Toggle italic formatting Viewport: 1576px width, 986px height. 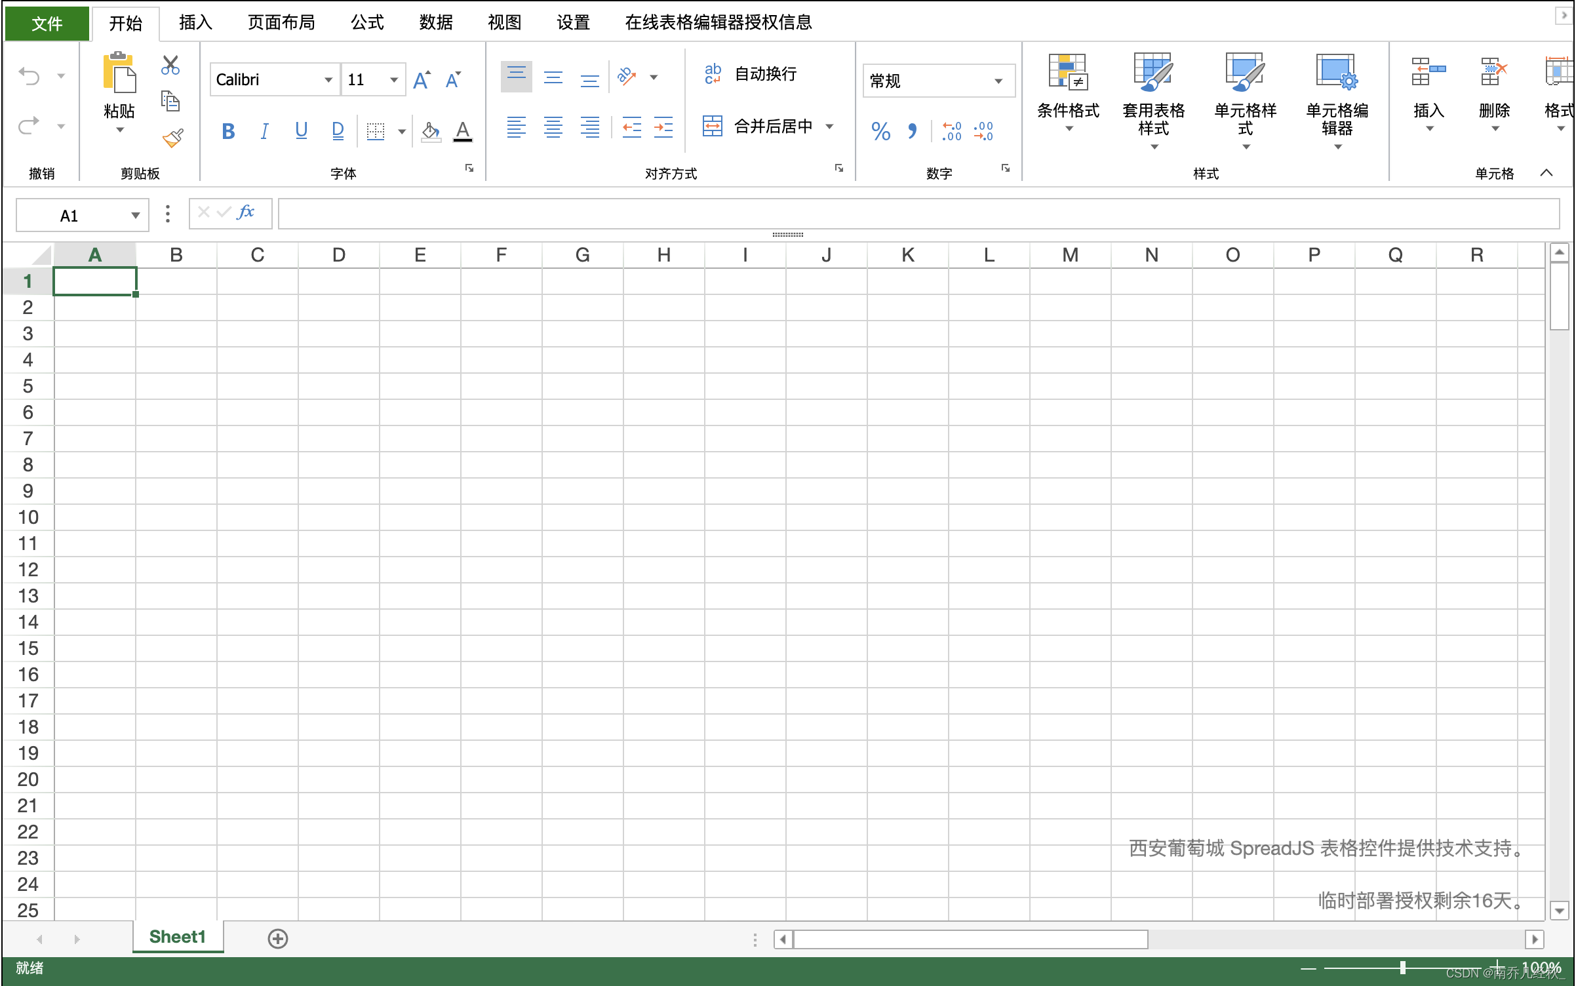[x=264, y=130]
